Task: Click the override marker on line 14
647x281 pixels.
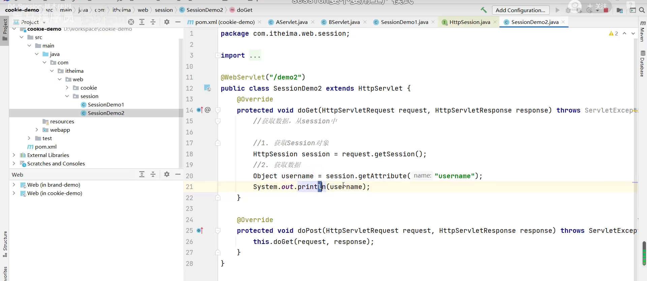Action: coord(200,110)
